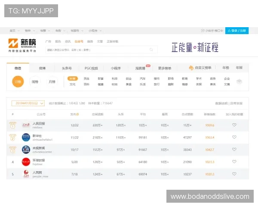Screen dimensions: 258x207
Task: Click the 人民网 account avatar
Action: click(26, 174)
